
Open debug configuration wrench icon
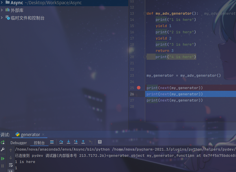3,149
